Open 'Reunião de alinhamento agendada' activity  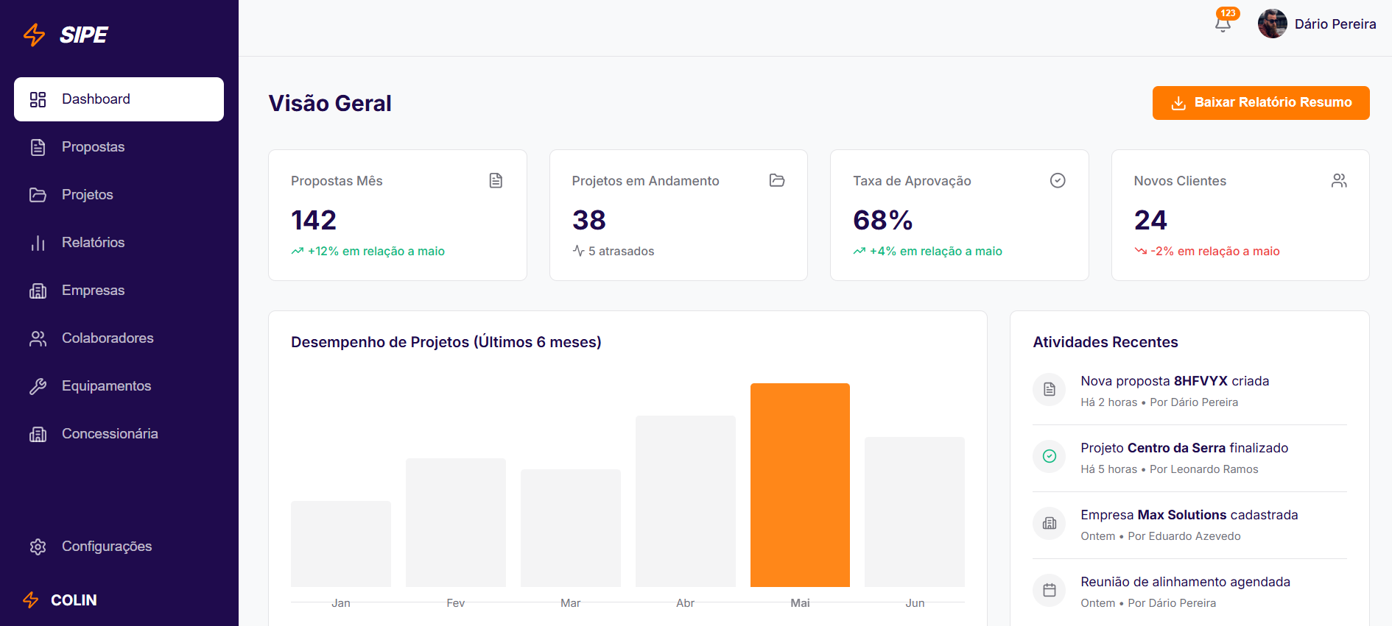[x=1190, y=591]
